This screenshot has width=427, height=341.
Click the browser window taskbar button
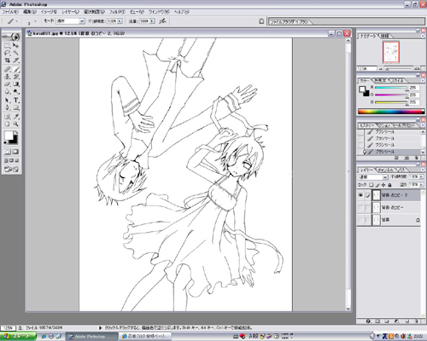tap(144, 337)
